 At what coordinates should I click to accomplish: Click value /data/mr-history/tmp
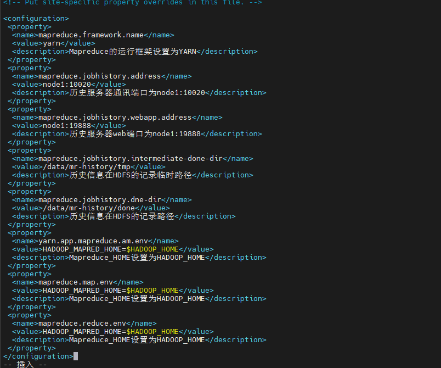tap(87, 166)
